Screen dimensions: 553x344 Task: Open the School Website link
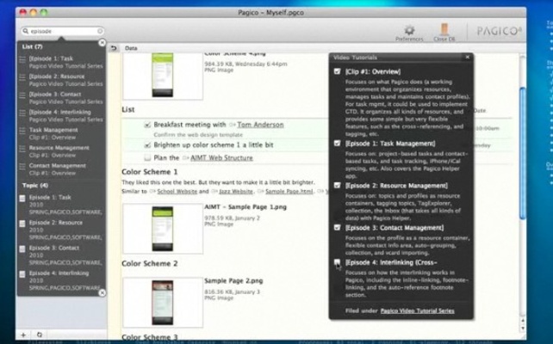[177, 191]
